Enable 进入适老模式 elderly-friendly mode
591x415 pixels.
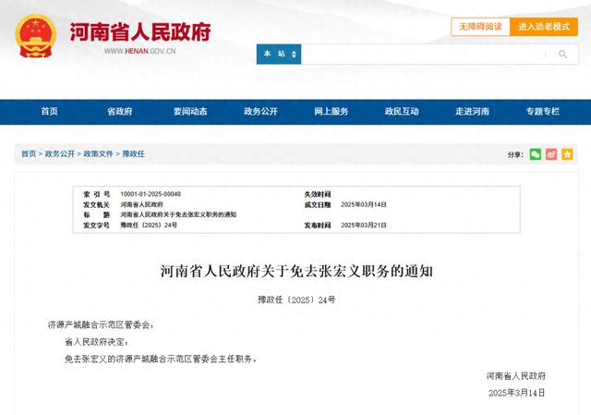coord(543,27)
